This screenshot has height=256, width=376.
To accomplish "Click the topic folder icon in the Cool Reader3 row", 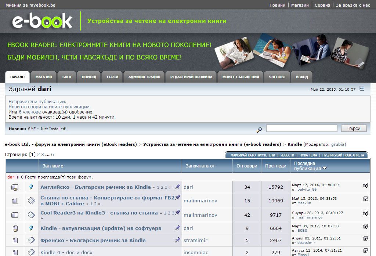I will point(15,214).
